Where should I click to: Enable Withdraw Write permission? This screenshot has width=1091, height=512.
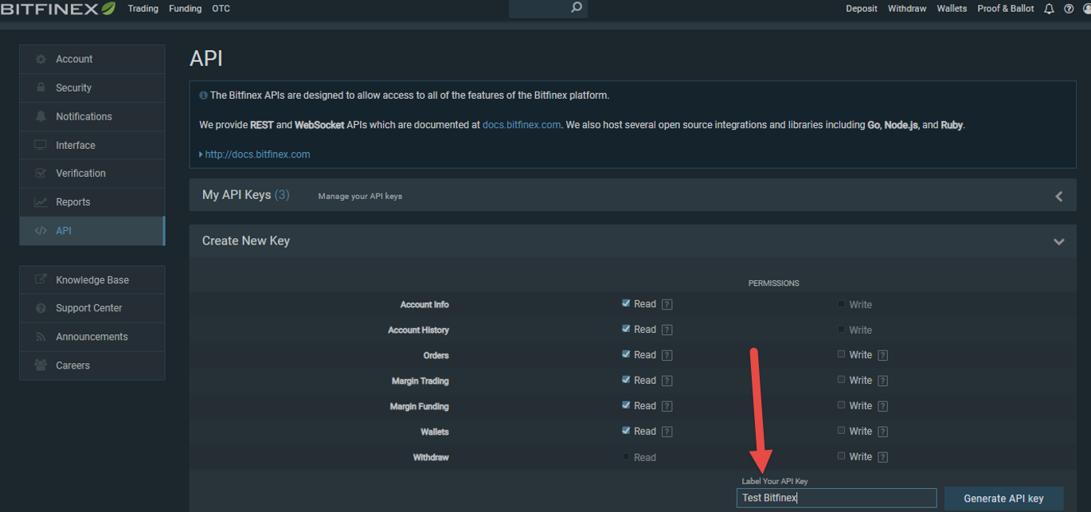841,456
